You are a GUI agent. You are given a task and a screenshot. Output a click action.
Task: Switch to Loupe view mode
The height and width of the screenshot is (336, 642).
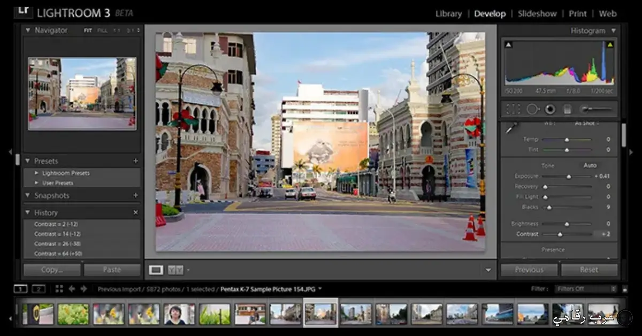click(156, 270)
